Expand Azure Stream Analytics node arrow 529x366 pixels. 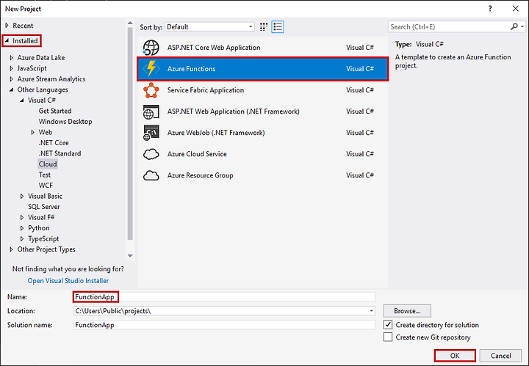click(x=12, y=79)
